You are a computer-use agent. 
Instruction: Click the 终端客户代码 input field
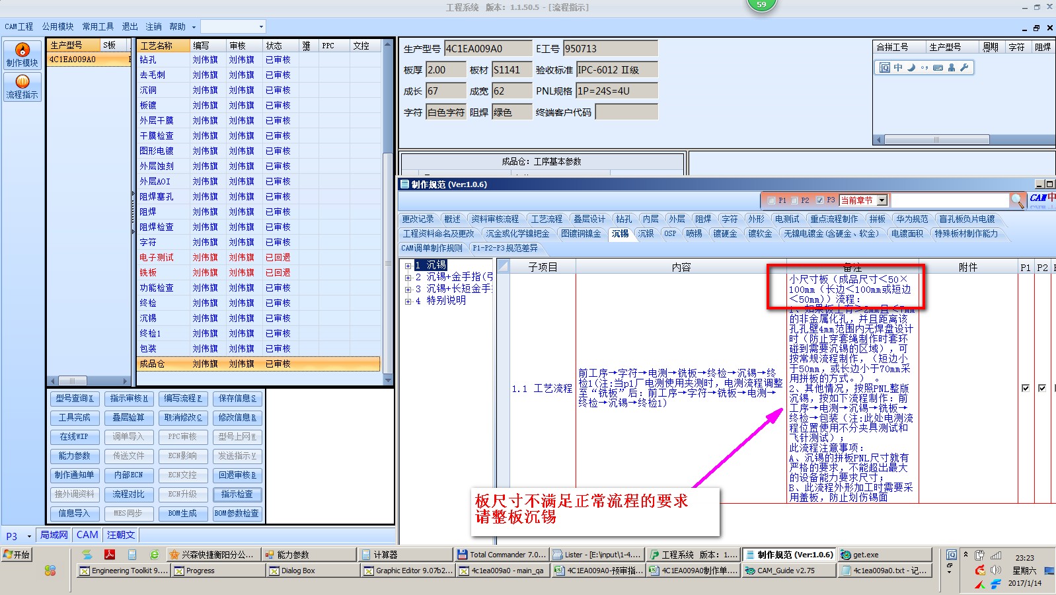point(626,112)
